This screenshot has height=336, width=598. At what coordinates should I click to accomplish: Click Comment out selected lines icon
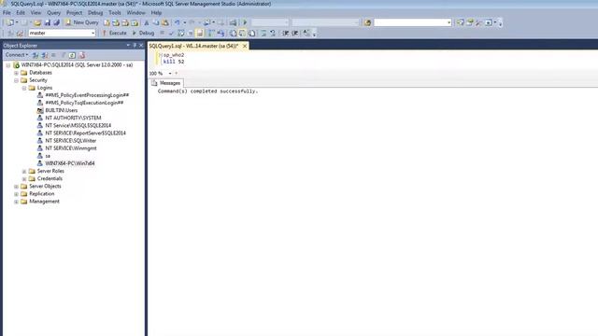(x=263, y=34)
